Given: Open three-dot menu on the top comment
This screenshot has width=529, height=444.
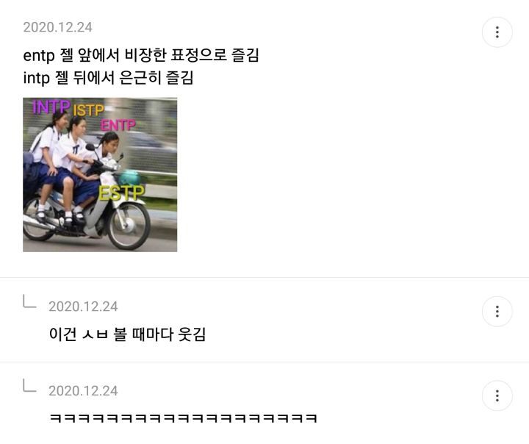Looking at the screenshot, I should click(x=497, y=32).
